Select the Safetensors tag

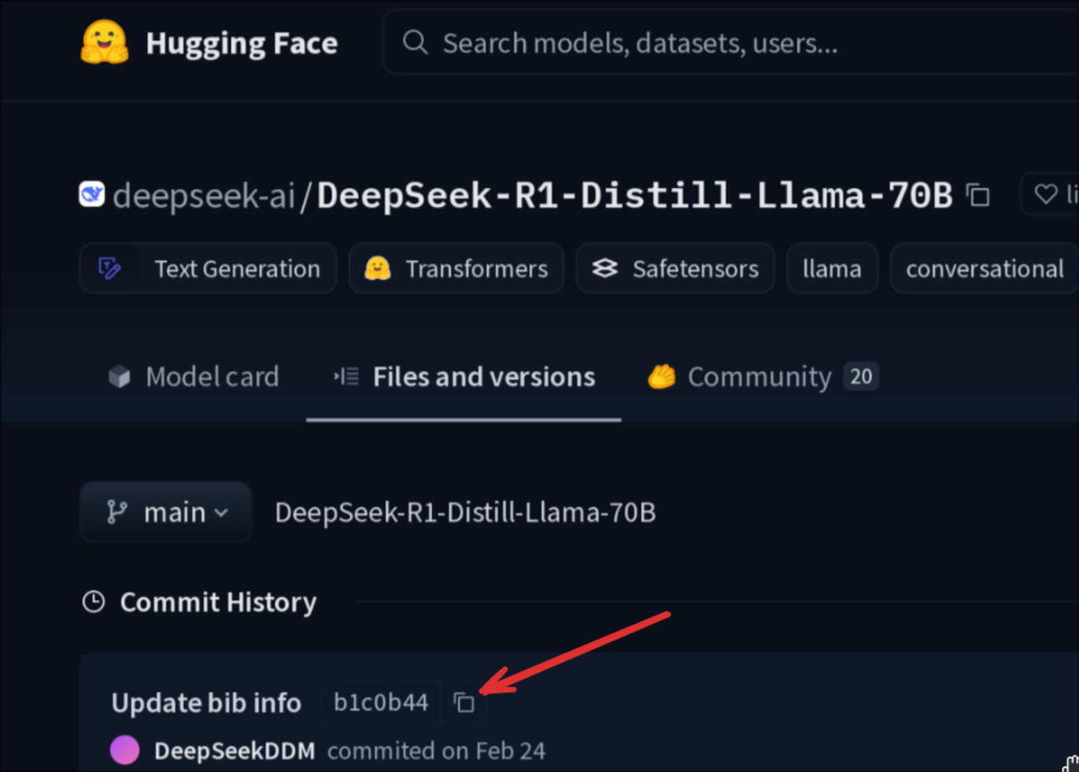click(675, 268)
